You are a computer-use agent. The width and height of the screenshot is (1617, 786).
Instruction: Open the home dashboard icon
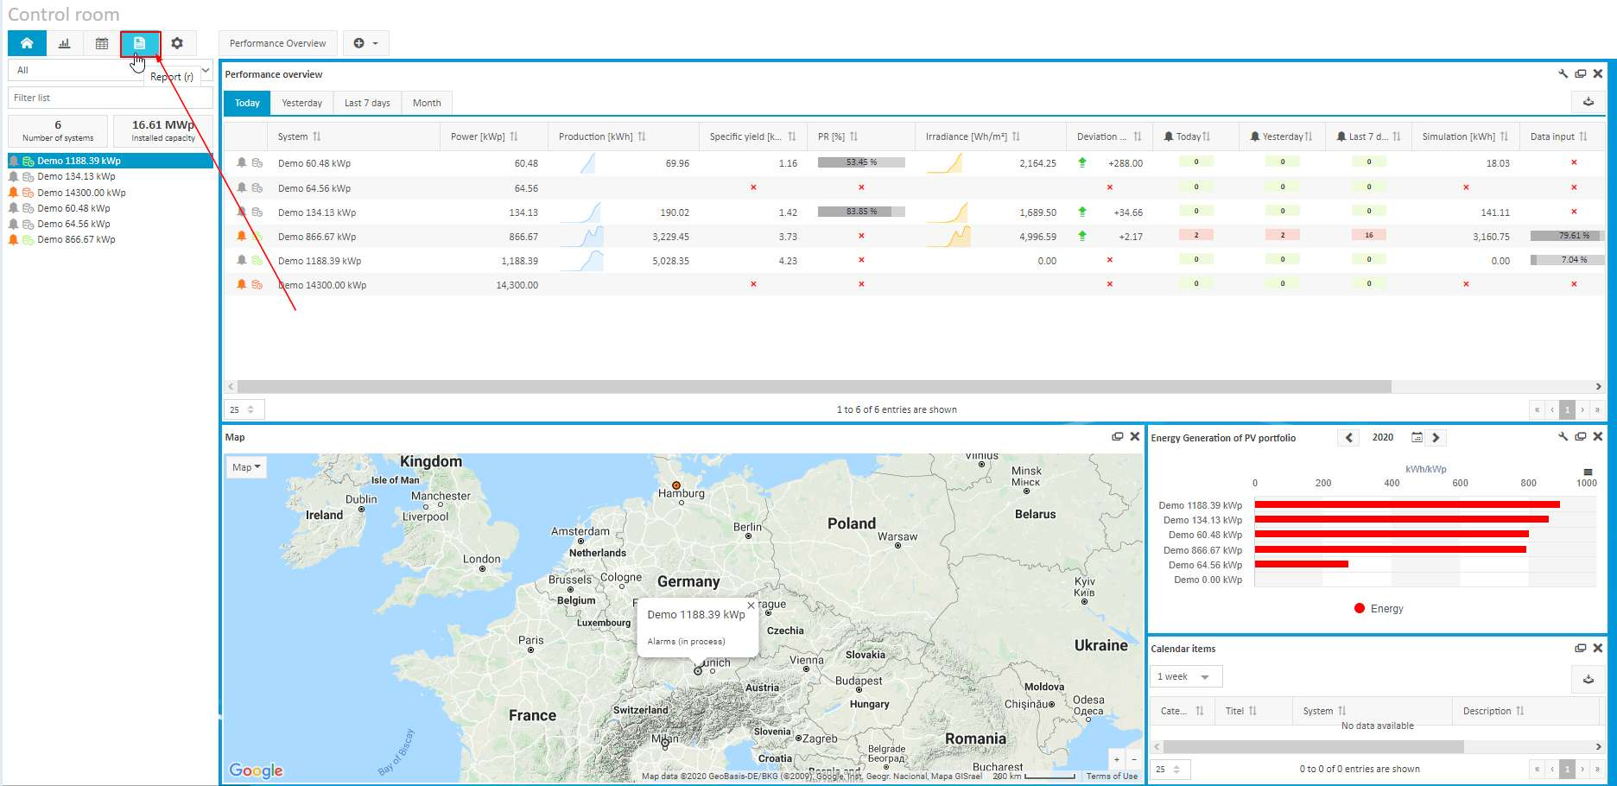click(x=27, y=43)
